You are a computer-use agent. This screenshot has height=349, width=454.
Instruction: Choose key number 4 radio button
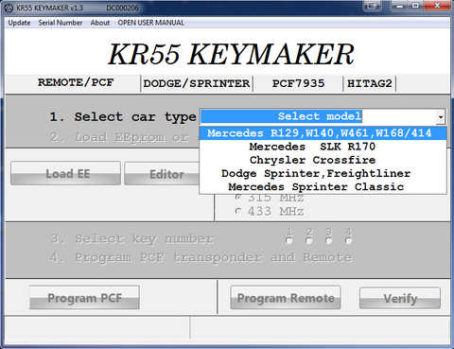click(x=348, y=240)
